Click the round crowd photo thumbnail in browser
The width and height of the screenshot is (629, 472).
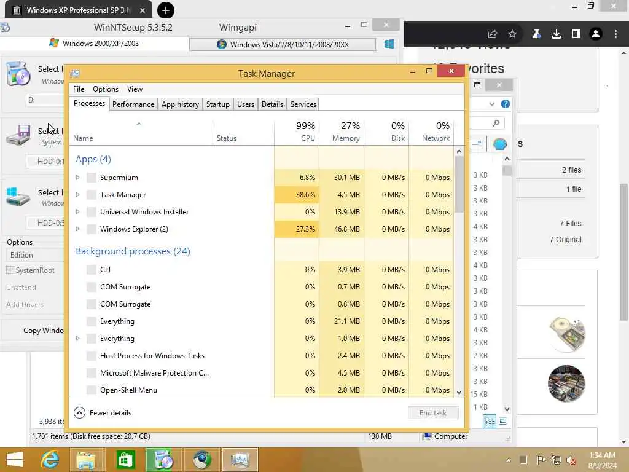[x=566, y=383]
